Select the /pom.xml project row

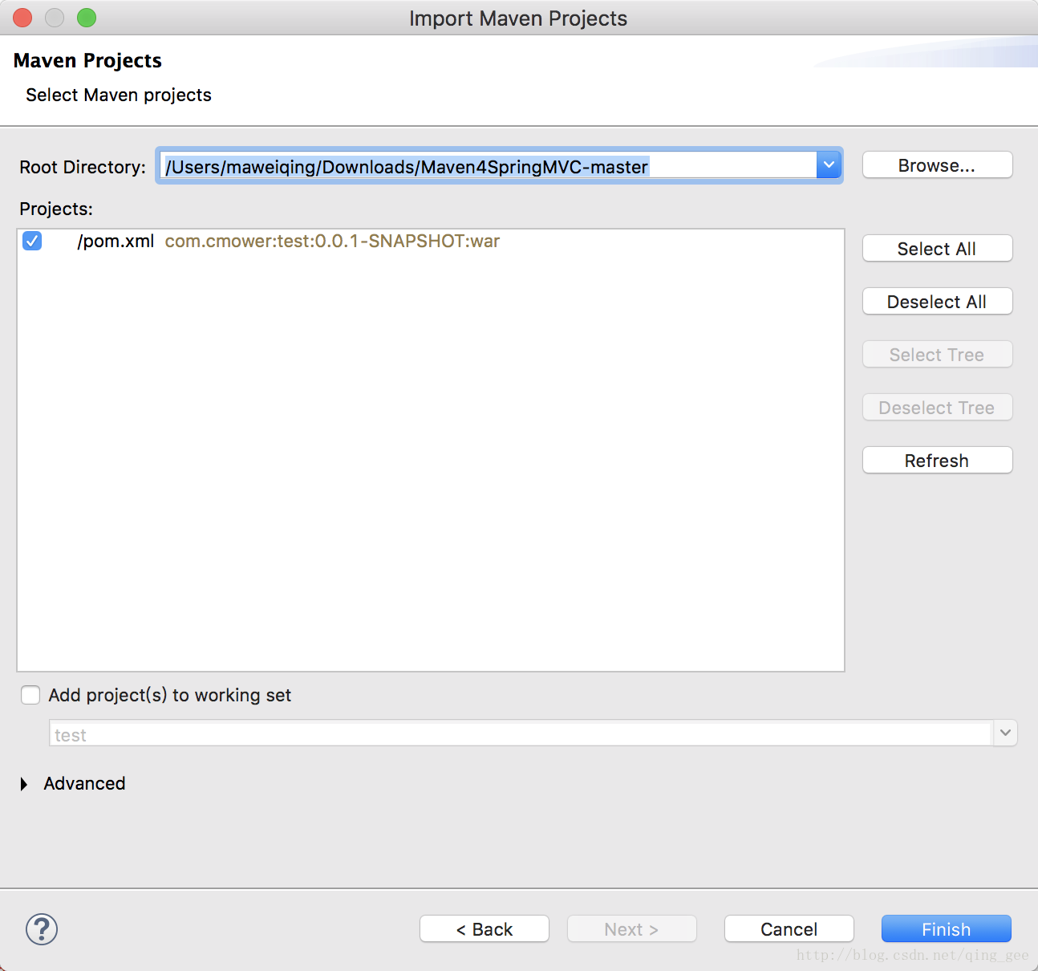click(x=431, y=241)
